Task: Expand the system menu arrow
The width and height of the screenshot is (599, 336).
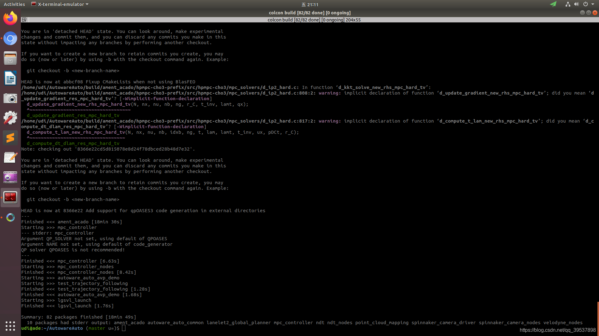Action: 593,4
